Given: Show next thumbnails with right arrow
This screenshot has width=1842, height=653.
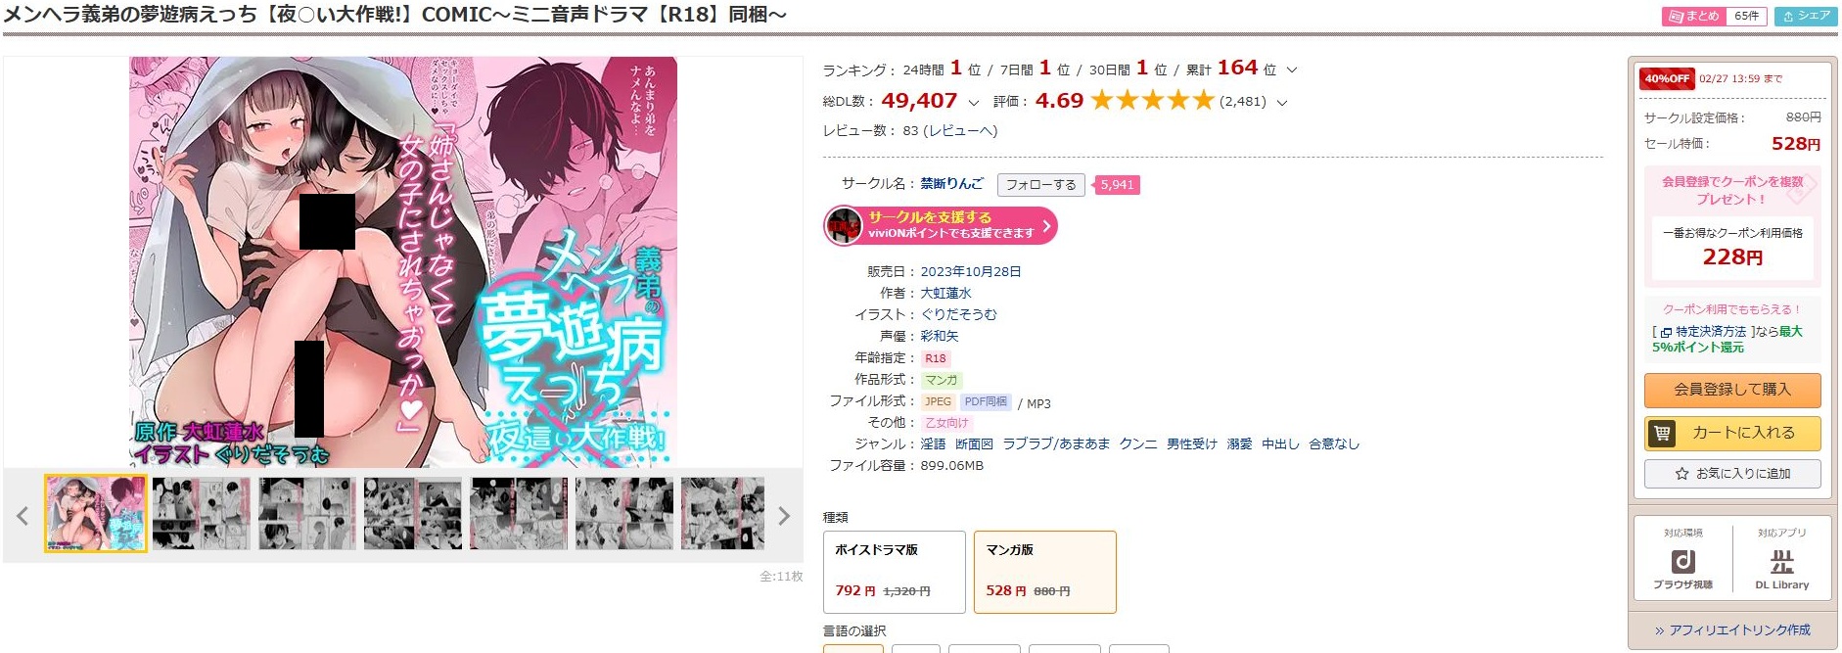Looking at the screenshot, I should coord(783,516).
